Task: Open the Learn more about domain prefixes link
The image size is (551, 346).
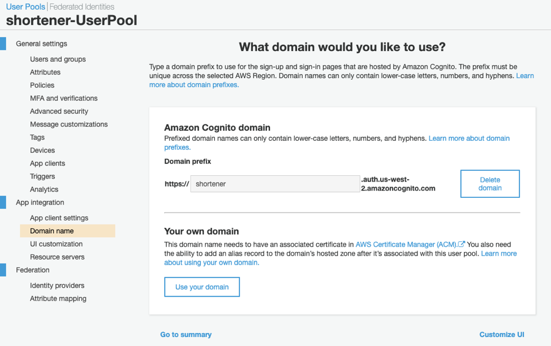Action: 469,138
